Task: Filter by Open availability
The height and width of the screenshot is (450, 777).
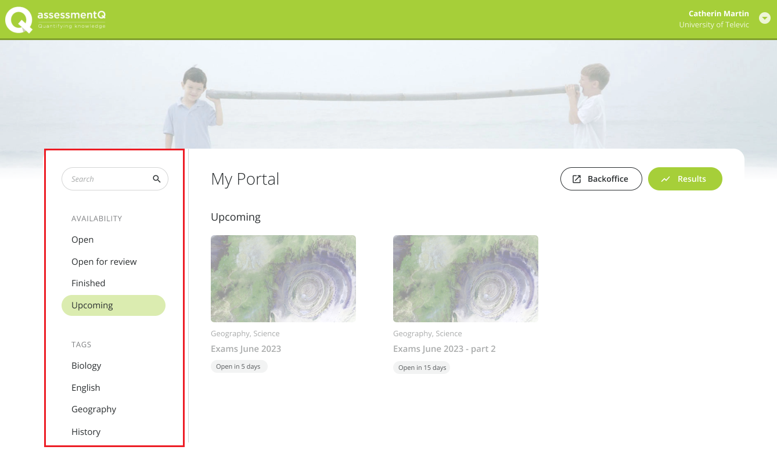Action: (82, 240)
